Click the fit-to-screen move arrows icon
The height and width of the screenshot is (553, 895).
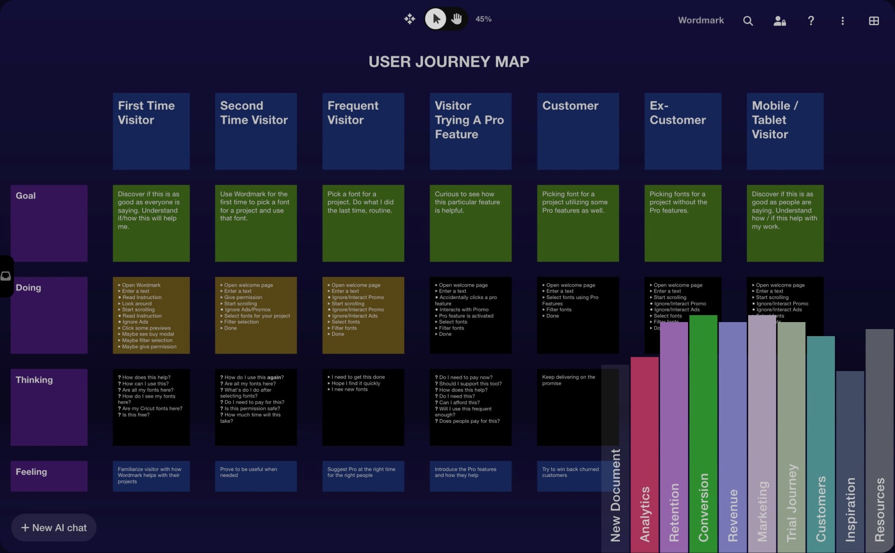[409, 19]
